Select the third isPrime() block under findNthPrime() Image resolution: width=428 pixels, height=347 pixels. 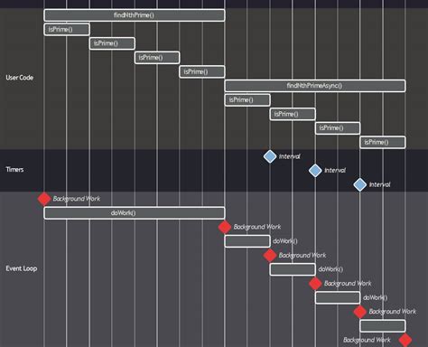(x=157, y=58)
